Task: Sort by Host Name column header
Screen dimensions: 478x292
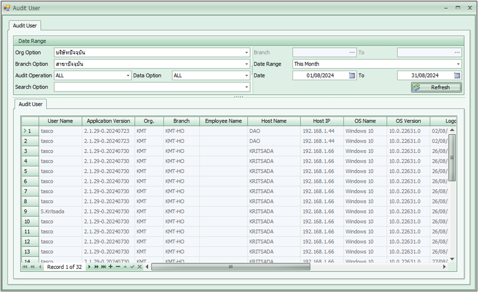Action: click(x=273, y=121)
